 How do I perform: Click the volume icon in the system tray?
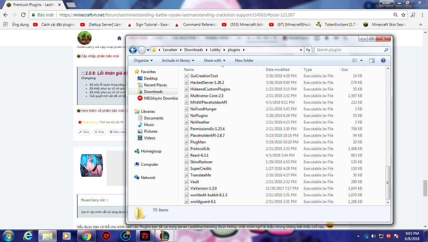373,236
